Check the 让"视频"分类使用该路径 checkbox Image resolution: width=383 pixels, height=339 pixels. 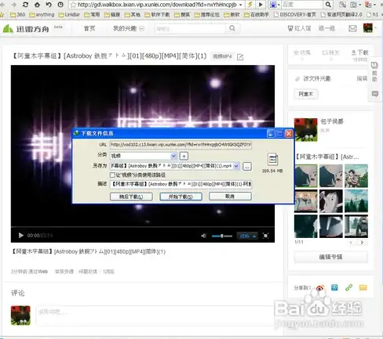[112, 175]
